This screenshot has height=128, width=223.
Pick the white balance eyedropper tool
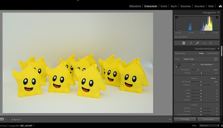coord(178,66)
